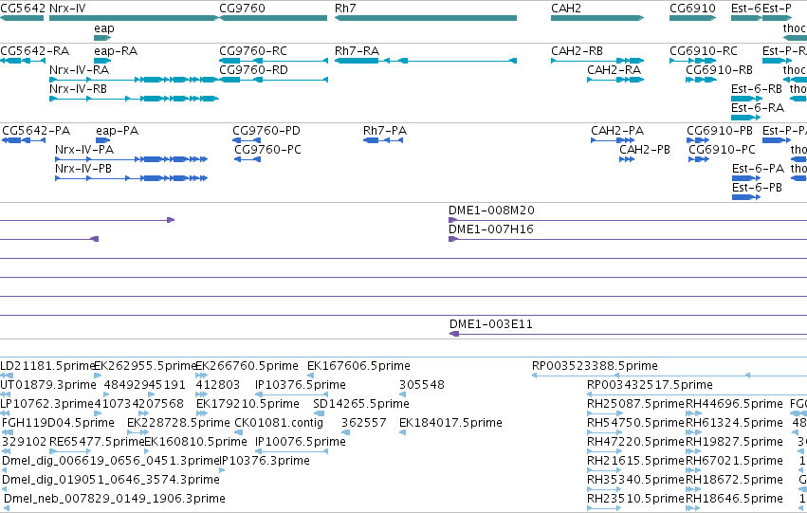807x513 pixels.
Task: Click the Nrx-IV gene span
Action: tap(134, 18)
